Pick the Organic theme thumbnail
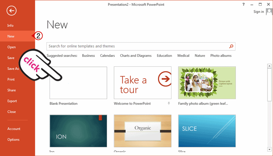273x156 pixels. [x=143, y=131]
